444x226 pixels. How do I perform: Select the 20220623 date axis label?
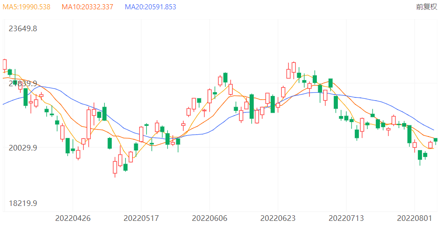[278, 218]
